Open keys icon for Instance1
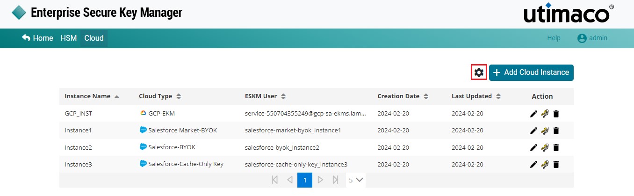Image resolution: width=634 pixels, height=196 pixels. pyautogui.click(x=545, y=131)
